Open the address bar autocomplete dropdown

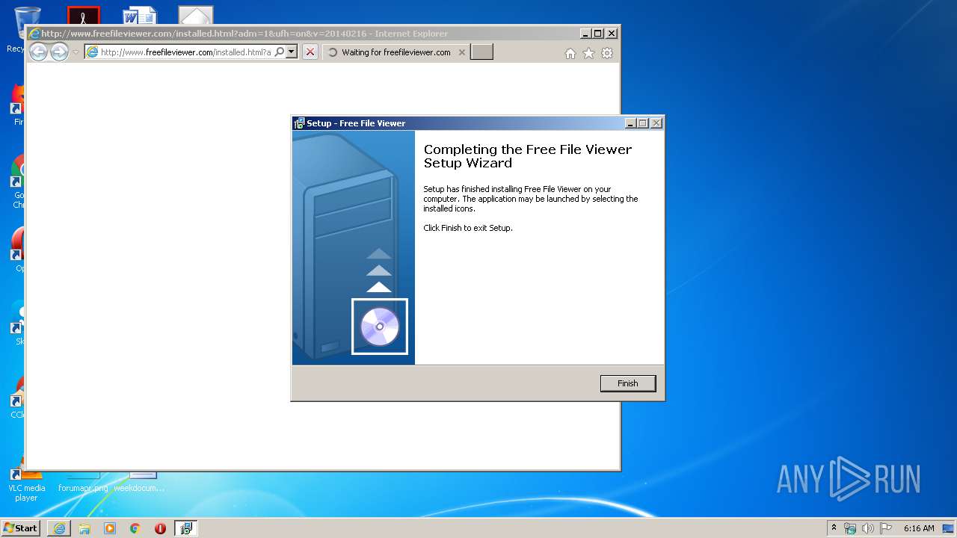coord(292,52)
